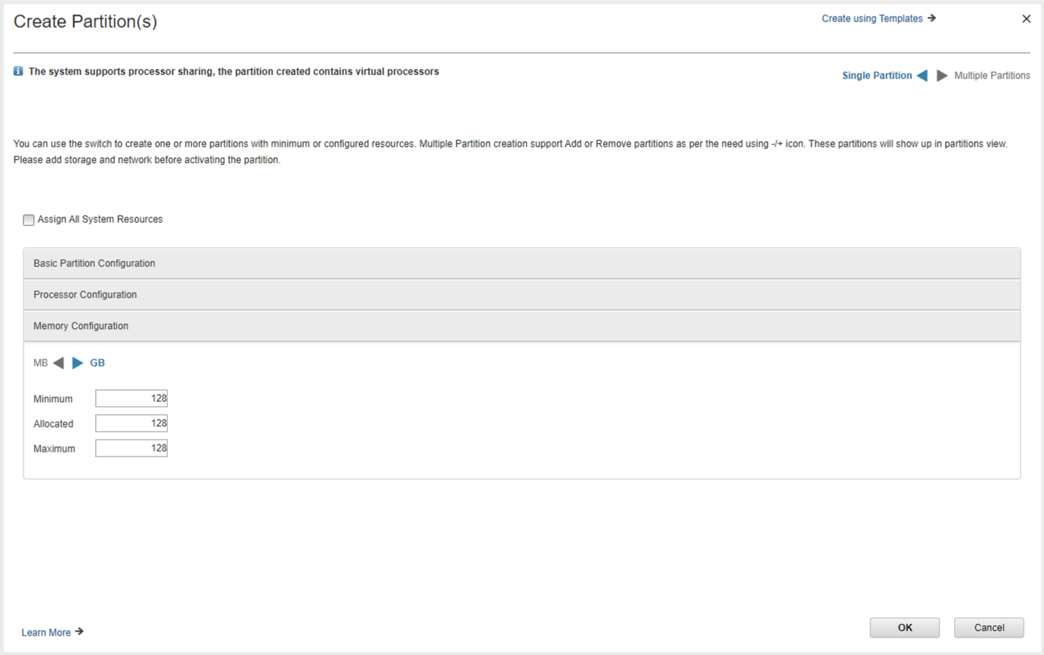Viewport: 1044px width, 655px height.
Task: Click the Minimum memory input field
Action: (131, 399)
